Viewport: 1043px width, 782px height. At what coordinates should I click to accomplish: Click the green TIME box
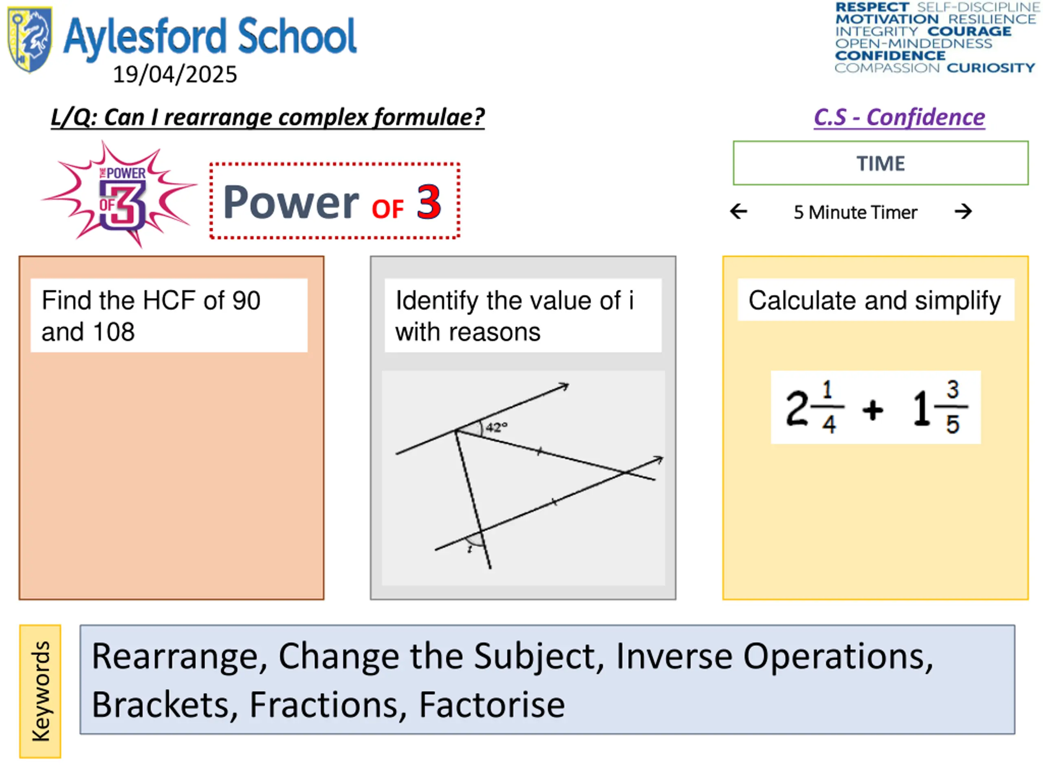pyautogui.click(x=880, y=163)
